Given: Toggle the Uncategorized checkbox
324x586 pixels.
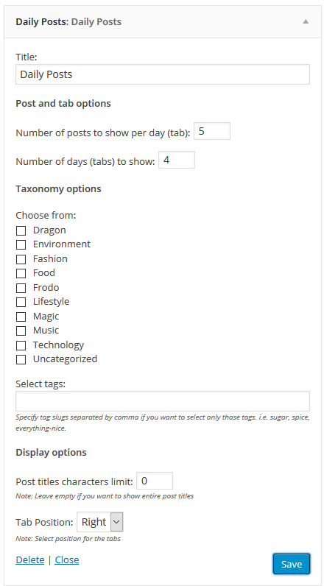Looking at the screenshot, I should [21, 359].
